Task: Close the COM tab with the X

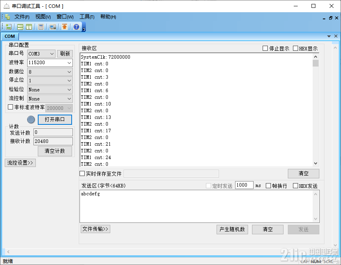Action: pyautogui.click(x=336, y=36)
